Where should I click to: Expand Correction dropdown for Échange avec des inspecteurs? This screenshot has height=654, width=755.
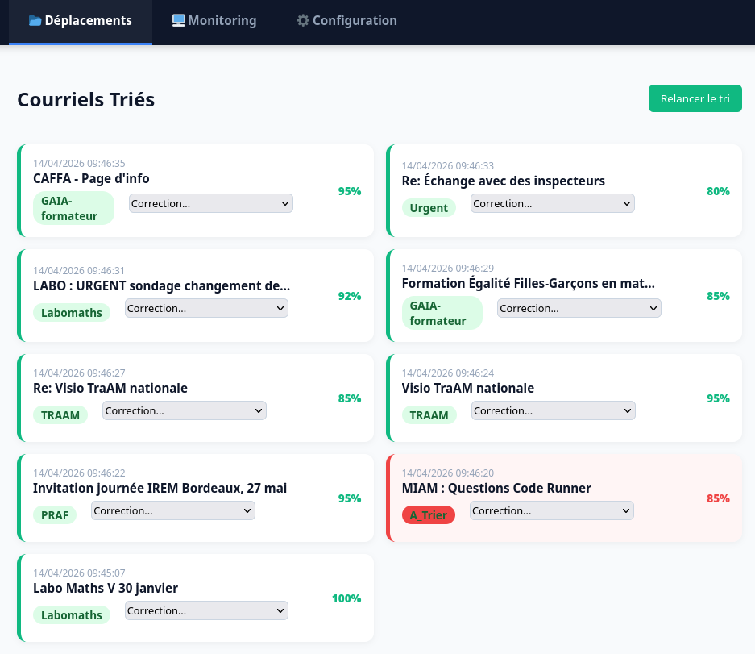tap(552, 203)
